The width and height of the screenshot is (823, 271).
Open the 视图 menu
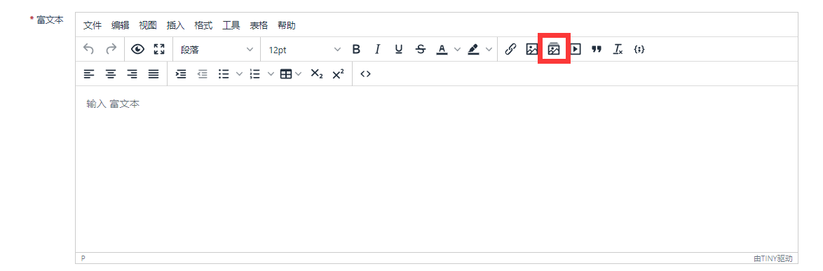tap(148, 25)
